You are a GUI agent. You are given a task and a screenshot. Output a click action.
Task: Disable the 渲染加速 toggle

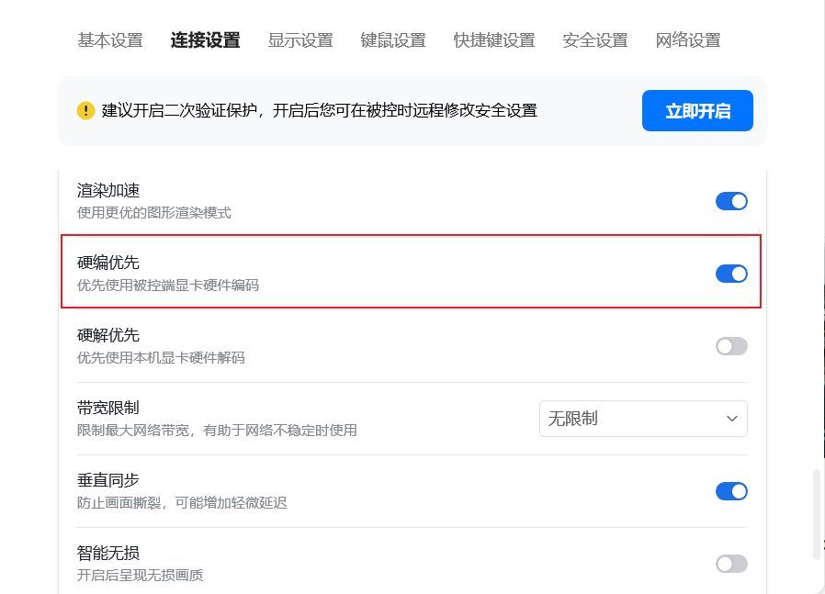tap(731, 201)
